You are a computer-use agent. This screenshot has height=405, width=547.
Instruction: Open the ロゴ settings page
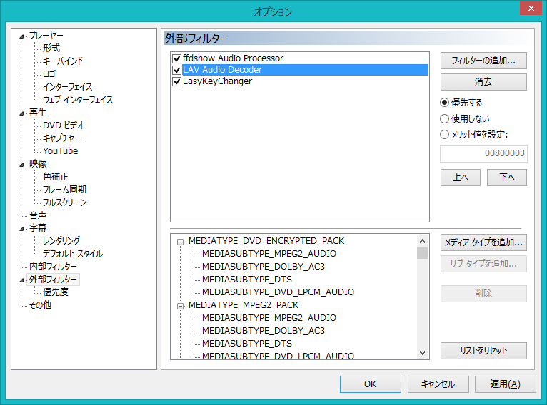coord(49,74)
